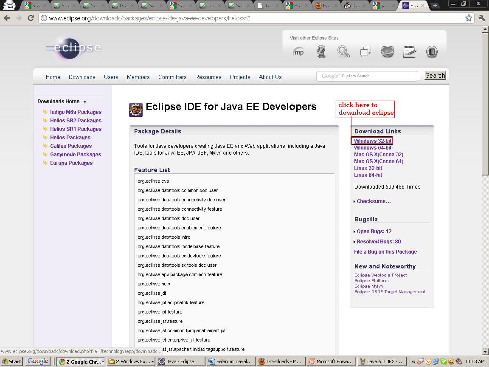Click the microphone Eclipse Live icon

[x=321, y=51]
